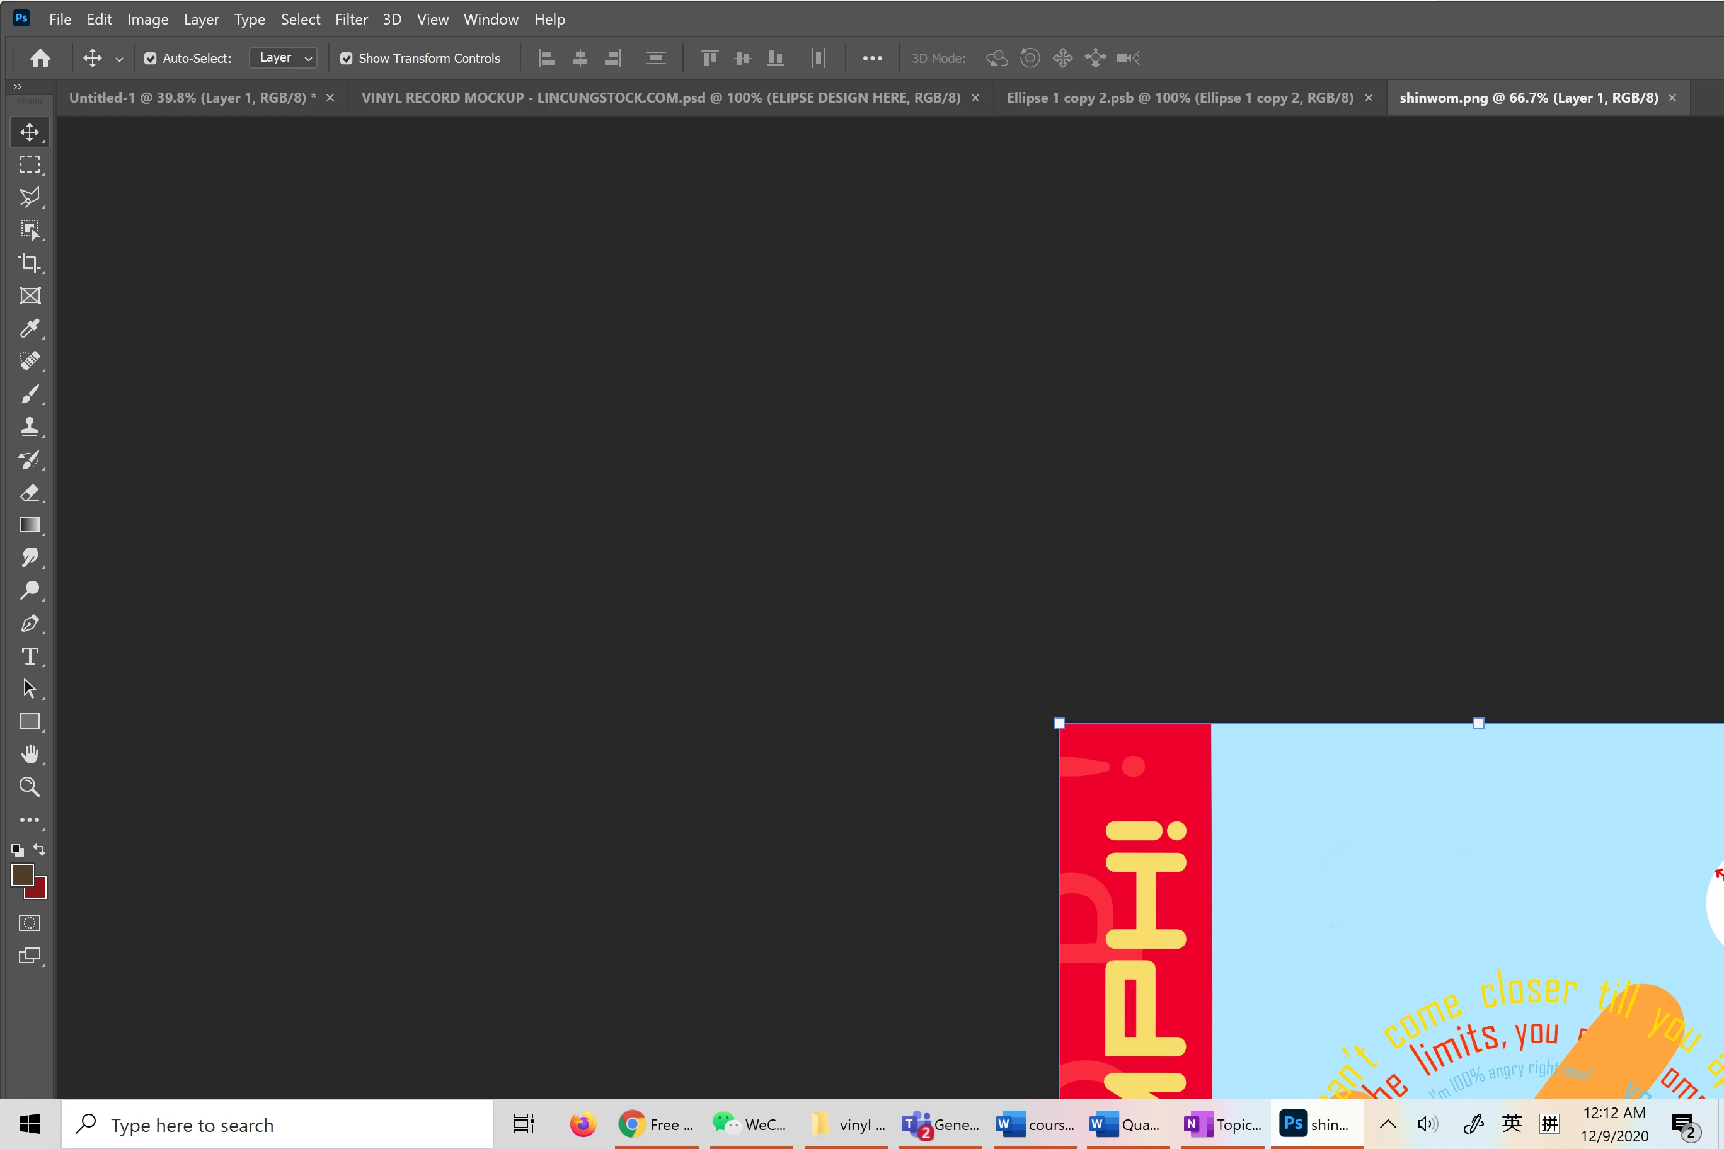Open the Filter menu

pyautogui.click(x=351, y=19)
